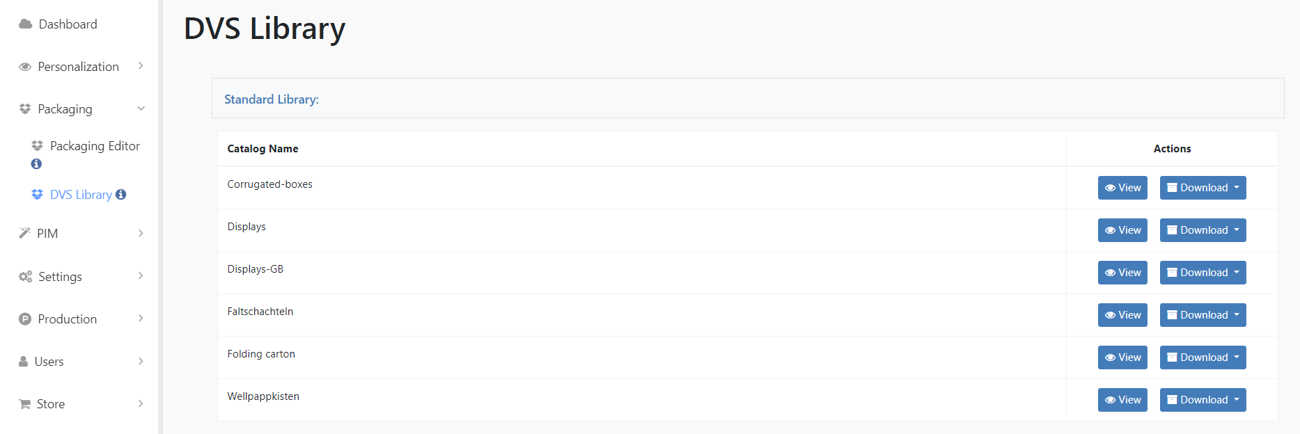Open Download dropdown for Displays-GB
1300x434 pixels.
(1203, 273)
